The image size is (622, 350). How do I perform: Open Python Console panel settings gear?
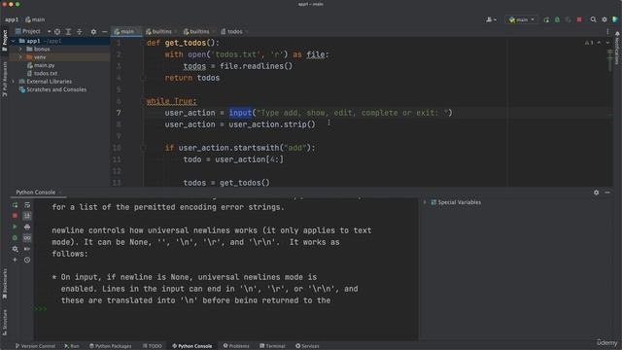pyautogui.click(x=596, y=192)
